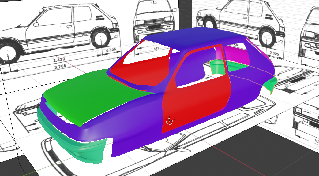Select the teal rear bumper corner piece
The image size is (319, 176).
coord(272,84)
